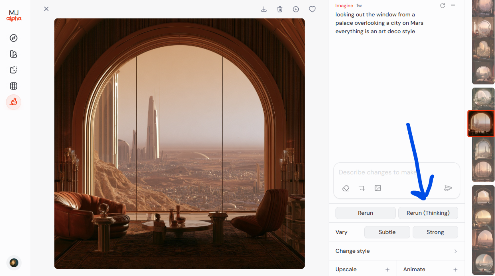Open the Explore compass icon in sidebar
The height and width of the screenshot is (276, 495).
tap(14, 38)
